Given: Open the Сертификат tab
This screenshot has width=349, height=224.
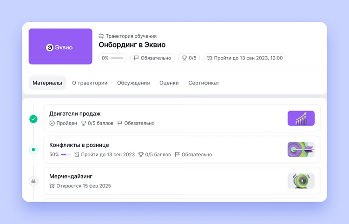Looking at the screenshot, I should pos(204,83).
